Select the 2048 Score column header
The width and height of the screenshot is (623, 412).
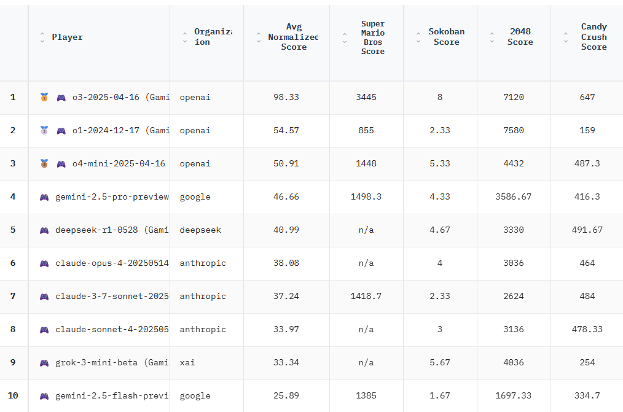(520, 37)
